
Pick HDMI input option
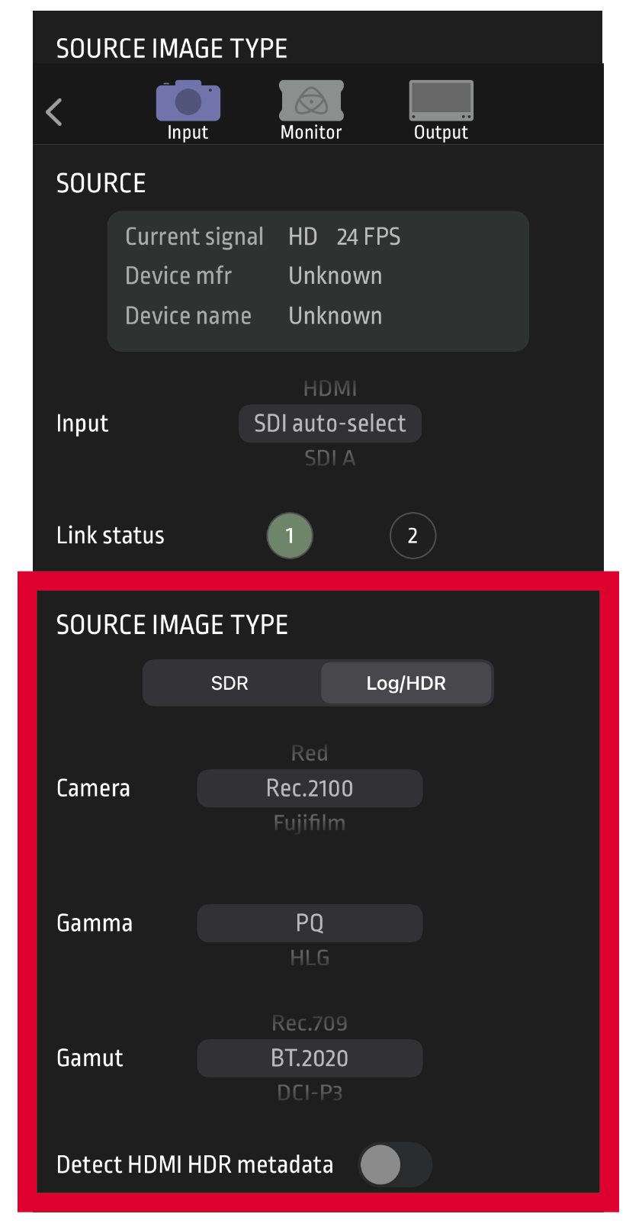click(x=329, y=389)
